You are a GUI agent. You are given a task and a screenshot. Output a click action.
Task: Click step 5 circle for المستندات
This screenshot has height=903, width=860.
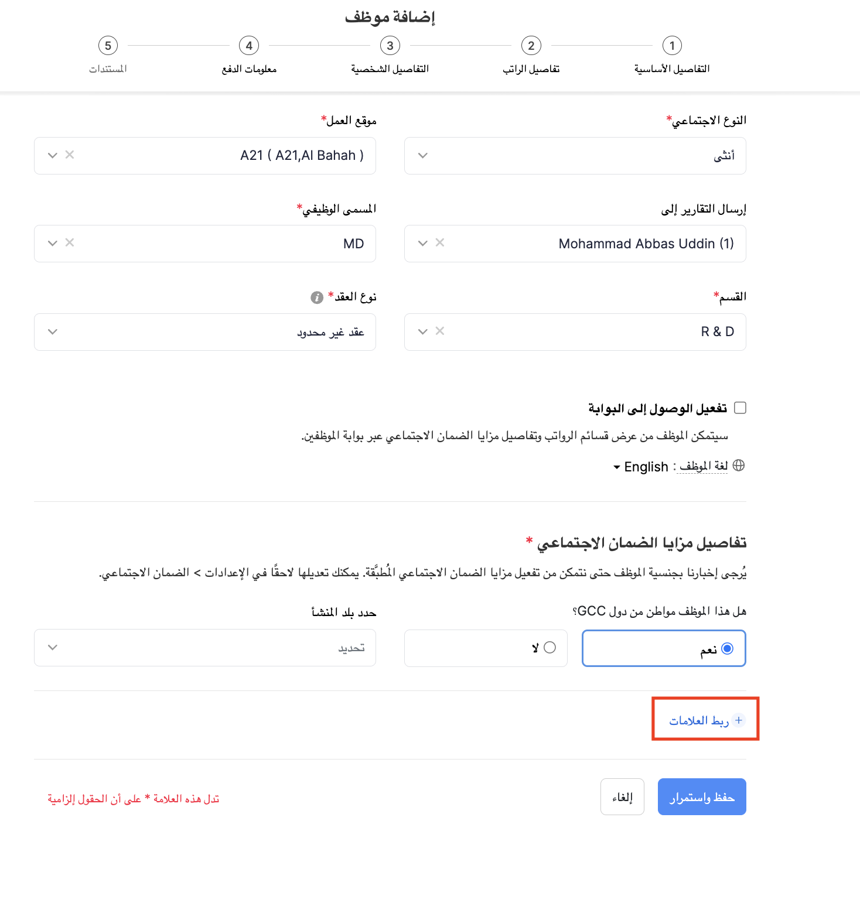[108, 46]
